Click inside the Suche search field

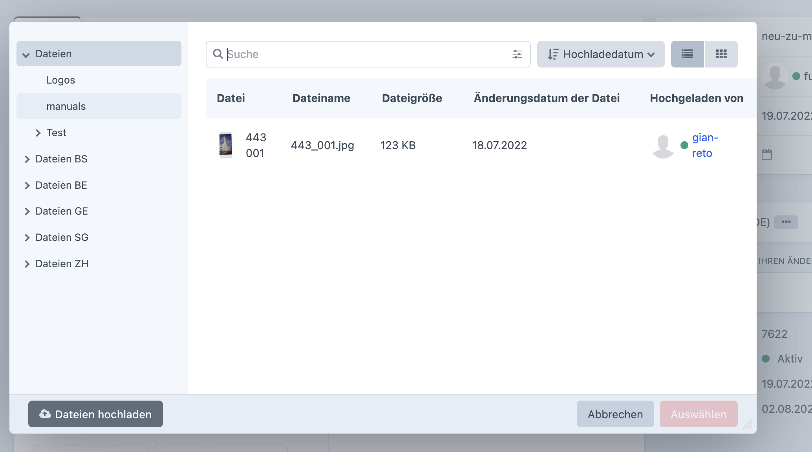point(353,54)
